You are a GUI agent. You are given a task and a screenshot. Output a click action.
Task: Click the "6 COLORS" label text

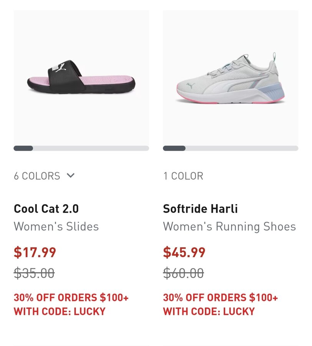[x=37, y=176]
